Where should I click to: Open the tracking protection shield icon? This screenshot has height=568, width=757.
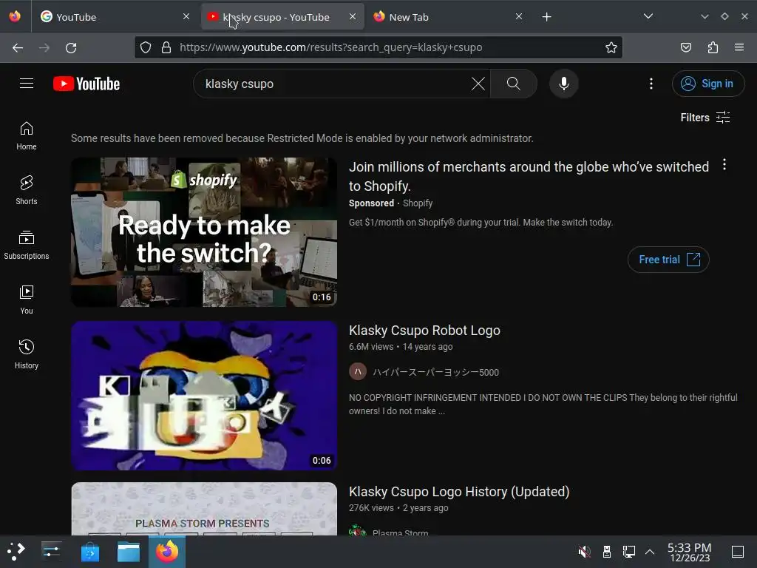tap(146, 47)
